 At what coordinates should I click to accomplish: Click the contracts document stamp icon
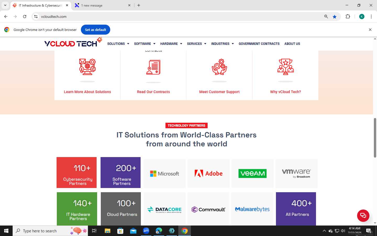(153, 67)
